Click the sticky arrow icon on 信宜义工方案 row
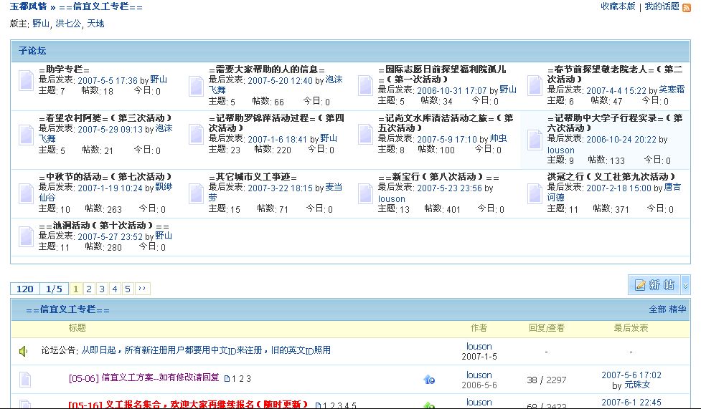The height and width of the screenshot is (409, 701). pyautogui.click(x=429, y=380)
